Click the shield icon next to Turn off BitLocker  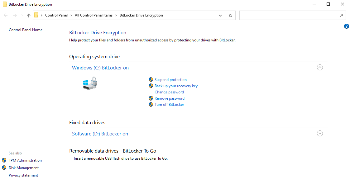click(x=151, y=105)
